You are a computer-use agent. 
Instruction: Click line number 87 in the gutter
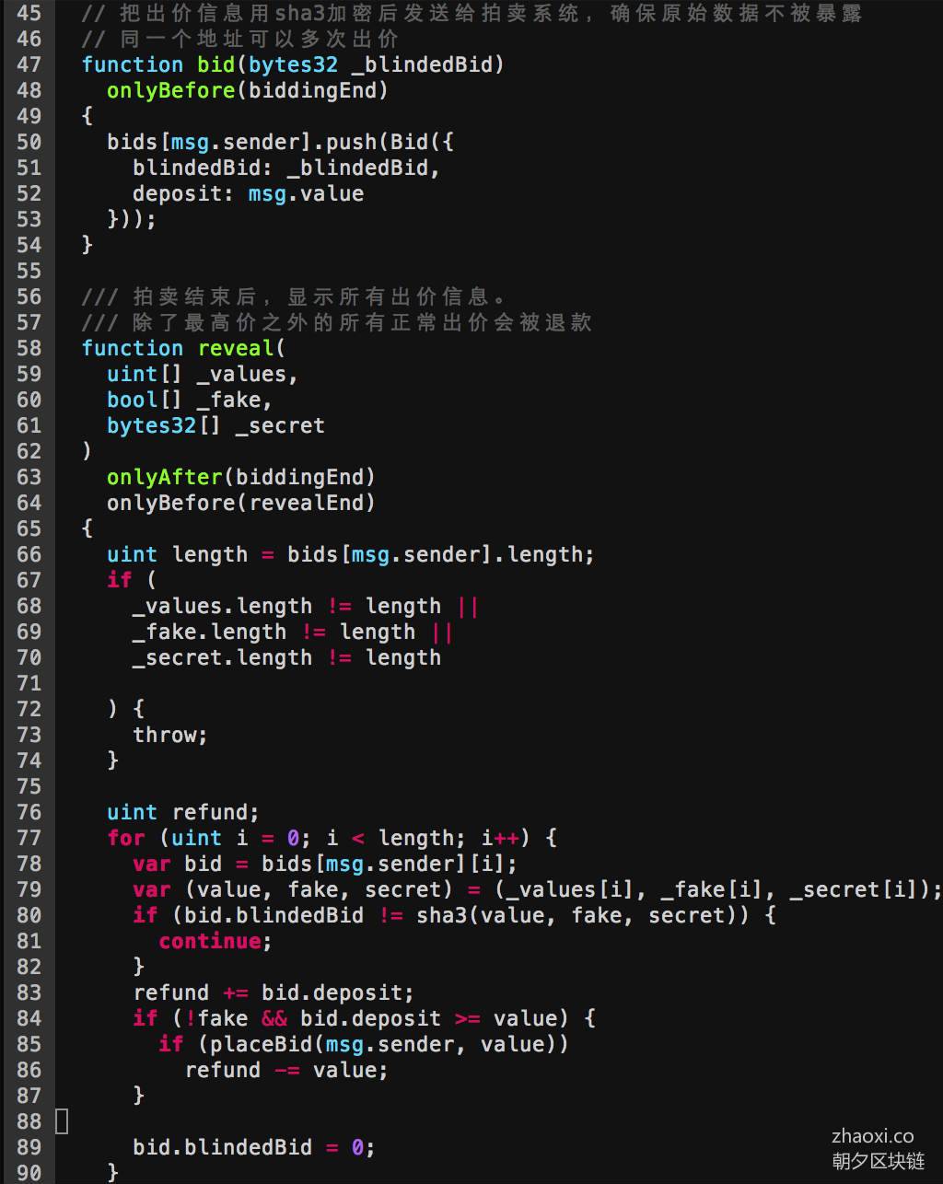click(29, 1096)
